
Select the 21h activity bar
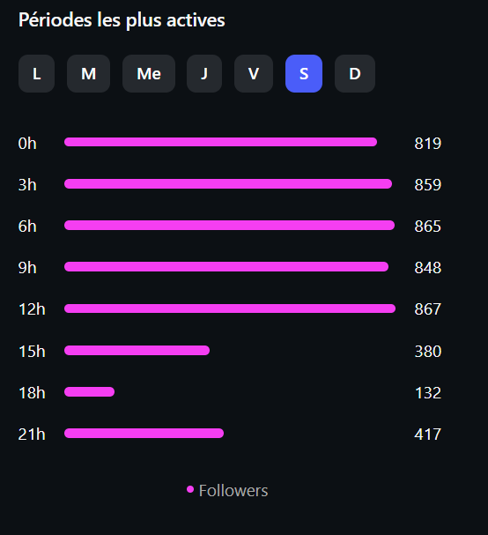click(x=144, y=434)
